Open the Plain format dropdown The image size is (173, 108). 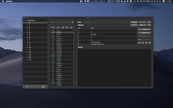[x=143, y=25]
